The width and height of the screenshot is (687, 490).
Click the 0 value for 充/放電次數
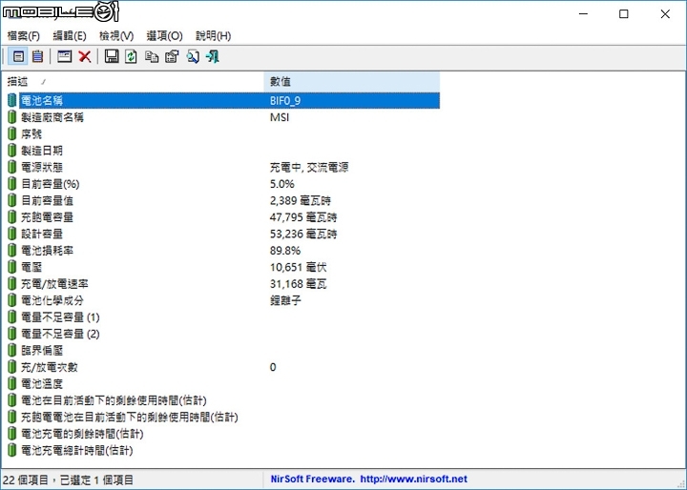[273, 367]
